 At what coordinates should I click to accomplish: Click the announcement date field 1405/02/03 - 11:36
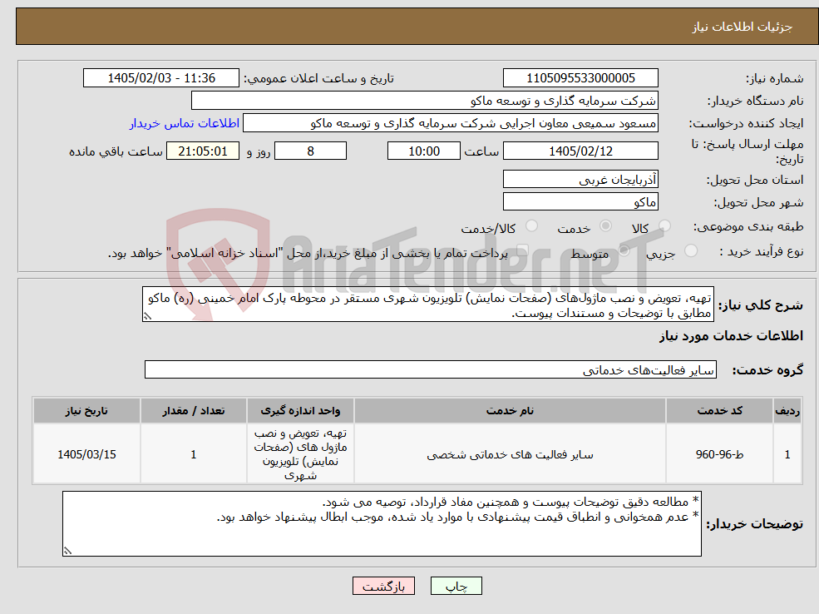[160, 78]
